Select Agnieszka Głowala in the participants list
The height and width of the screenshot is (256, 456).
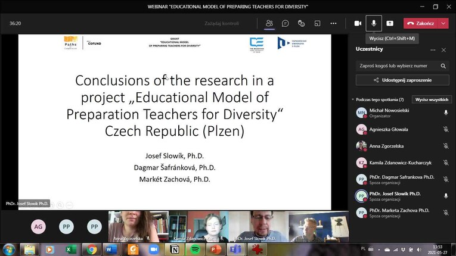click(392, 129)
